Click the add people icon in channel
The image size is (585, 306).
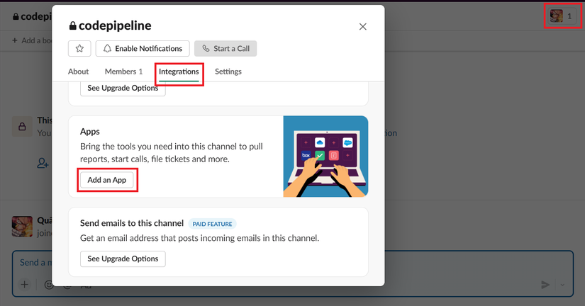(x=43, y=163)
